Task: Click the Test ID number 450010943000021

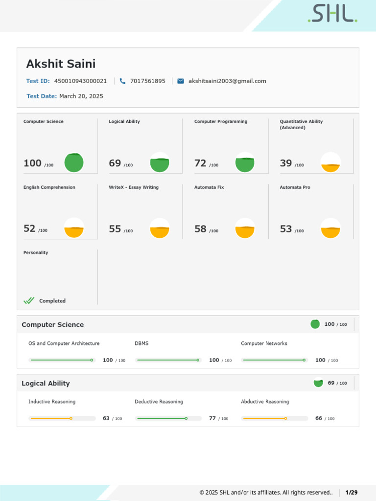Action: [80, 81]
